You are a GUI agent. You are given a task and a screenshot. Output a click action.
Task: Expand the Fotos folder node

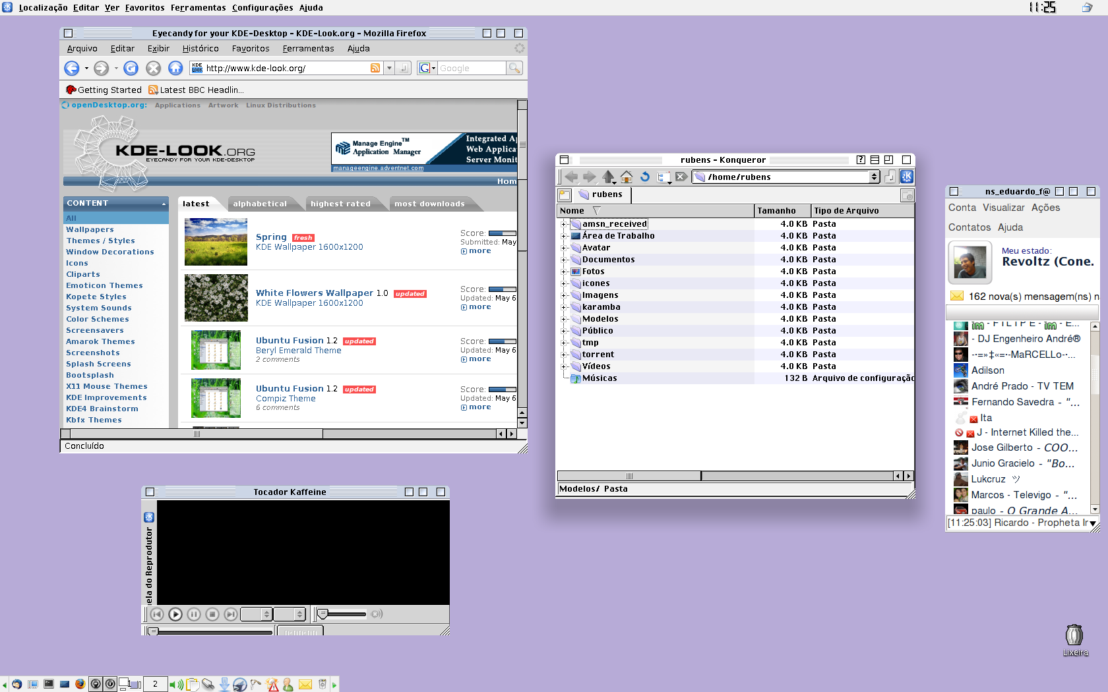[x=563, y=272]
